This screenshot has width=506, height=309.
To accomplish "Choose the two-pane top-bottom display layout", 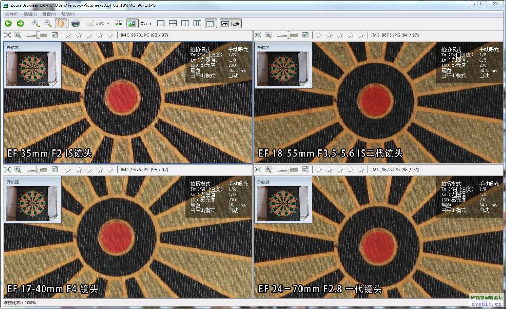I will click(x=173, y=23).
